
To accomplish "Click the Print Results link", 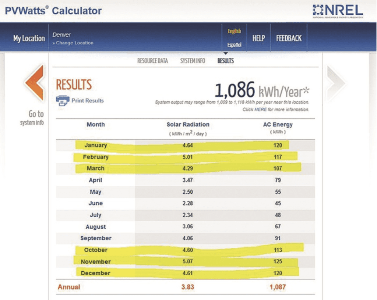I will pos(88,101).
